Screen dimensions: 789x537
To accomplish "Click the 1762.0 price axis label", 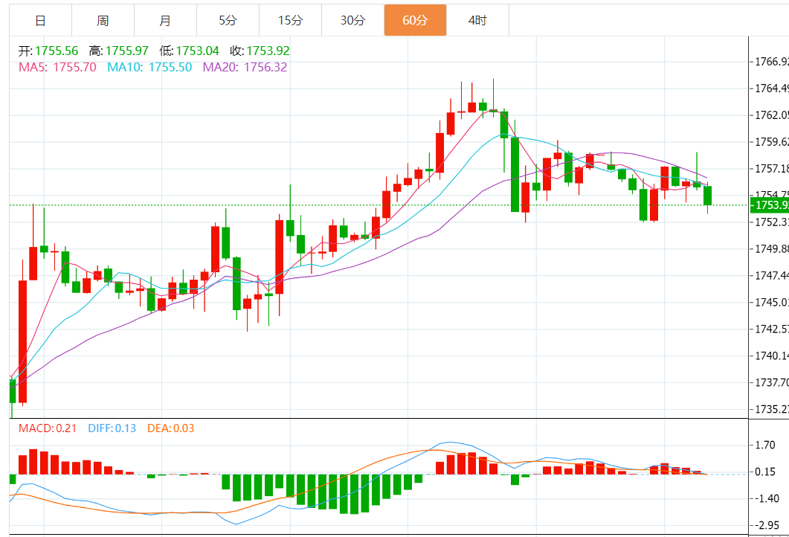I will [772, 115].
